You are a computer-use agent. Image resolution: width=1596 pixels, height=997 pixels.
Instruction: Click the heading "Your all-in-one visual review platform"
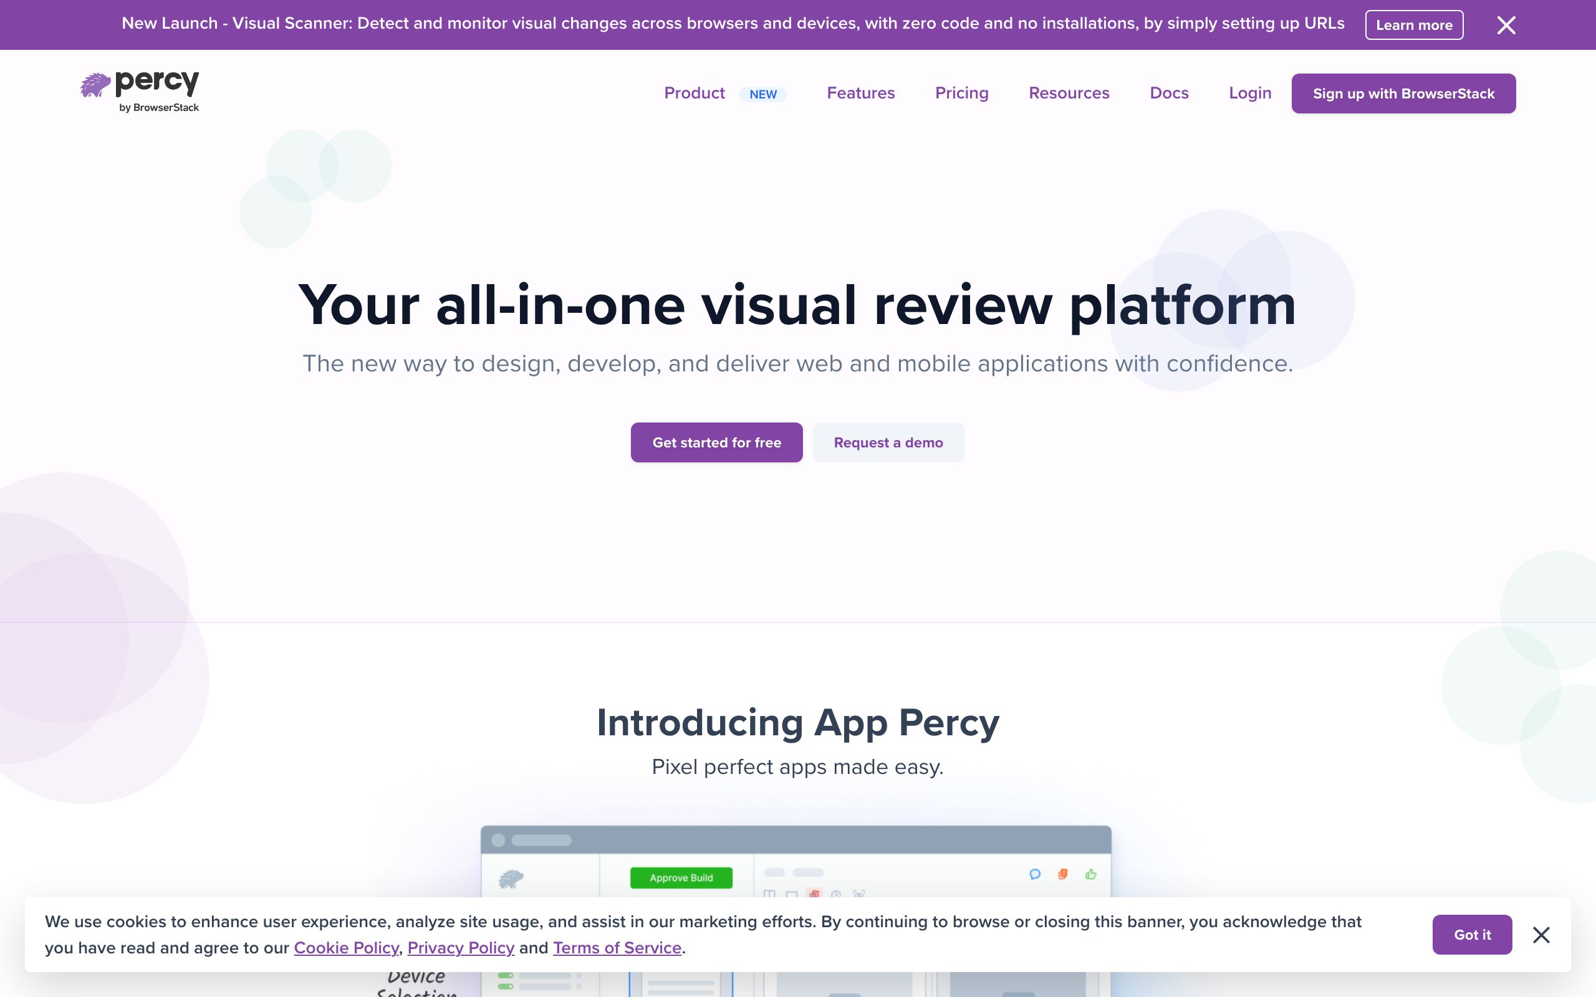pos(797,305)
